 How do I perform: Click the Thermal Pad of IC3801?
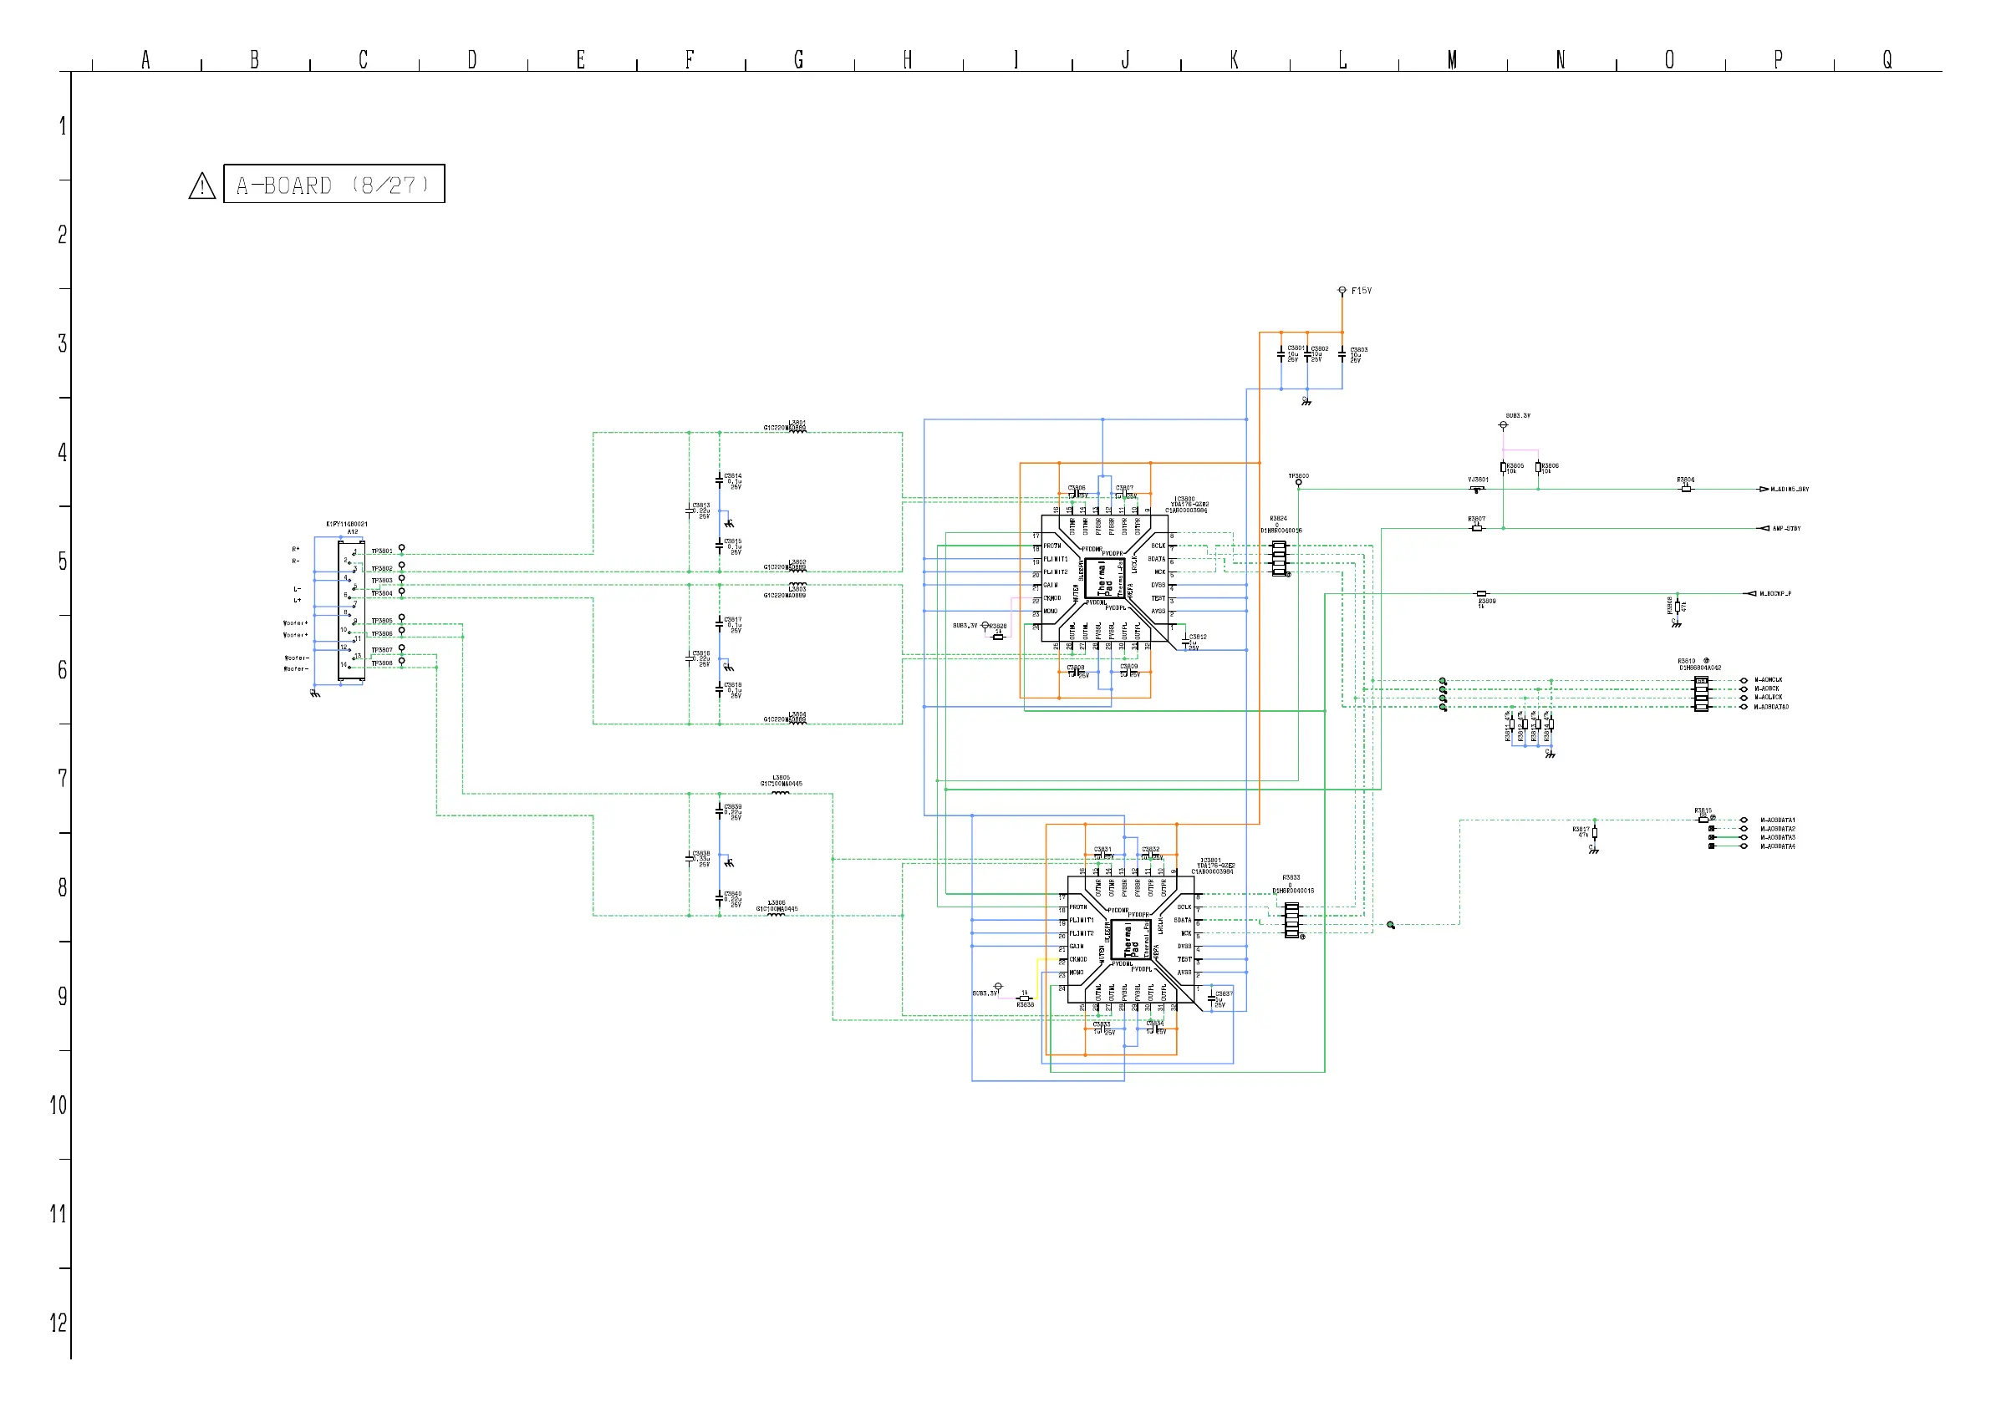[1131, 940]
